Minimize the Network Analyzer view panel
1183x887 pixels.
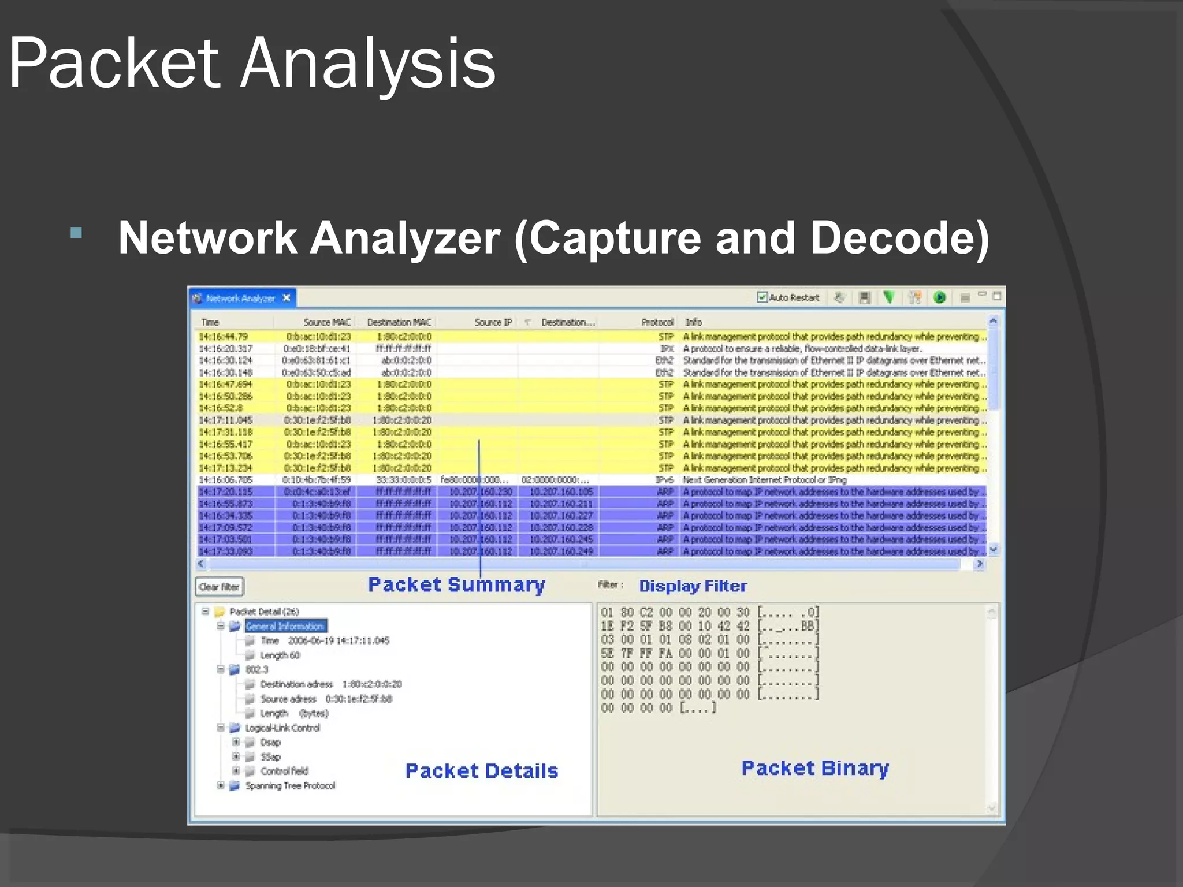(982, 295)
